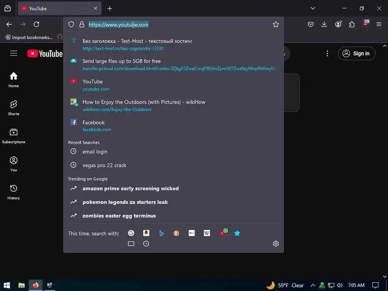The height and width of the screenshot is (291, 388).
Task: Open Subscriptions in YouTube sidebar
Action: pyautogui.click(x=14, y=136)
